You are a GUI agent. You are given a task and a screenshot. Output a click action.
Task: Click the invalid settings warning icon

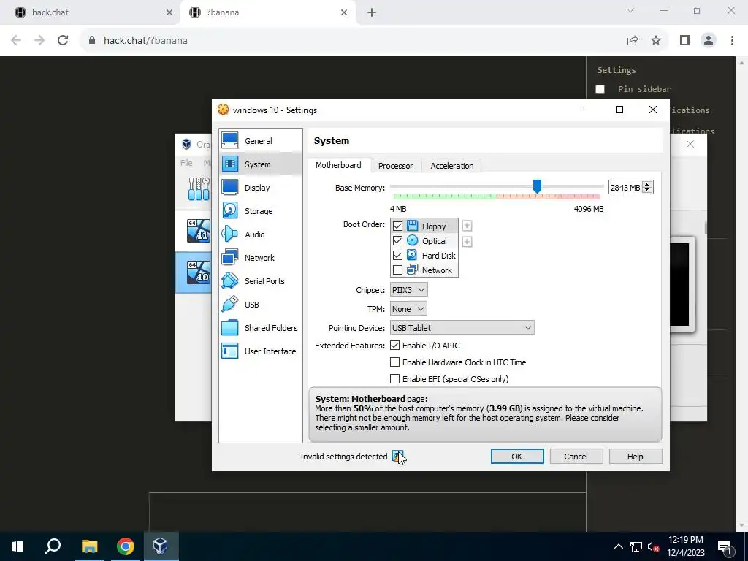coord(397,456)
